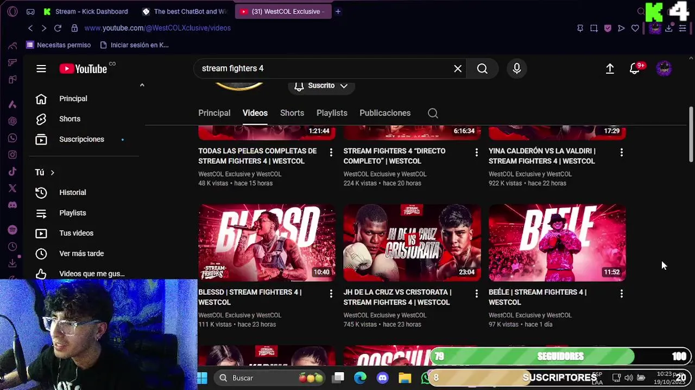
Task: Open Ver más tarde in sidebar
Action: [x=83, y=253]
